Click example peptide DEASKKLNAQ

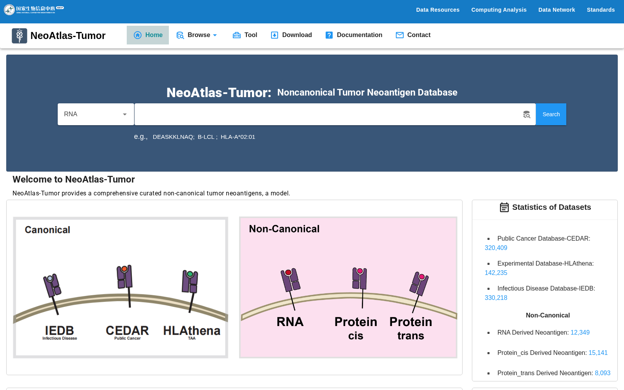[174, 137]
